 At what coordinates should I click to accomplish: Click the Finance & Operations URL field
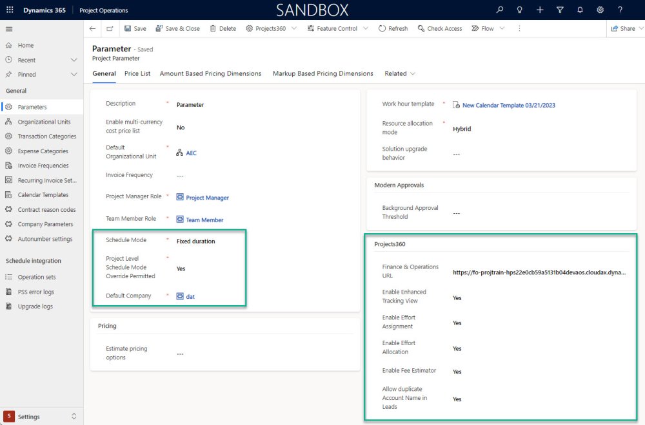(x=539, y=272)
